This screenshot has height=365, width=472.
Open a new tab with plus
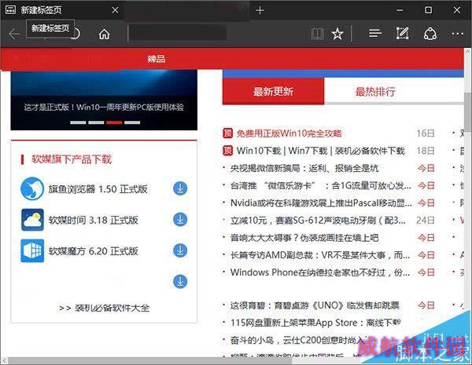(260, 10)
